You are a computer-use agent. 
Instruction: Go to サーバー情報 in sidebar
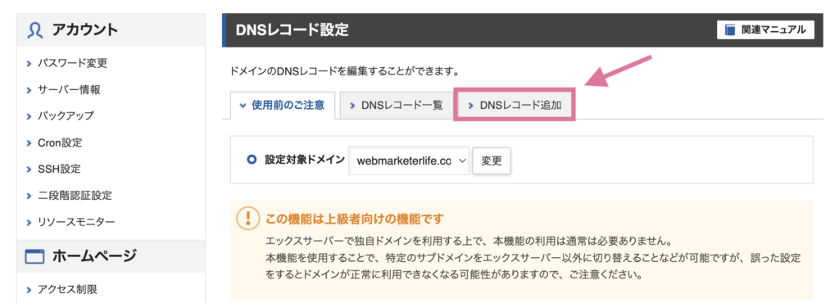(x=69, y=90)
